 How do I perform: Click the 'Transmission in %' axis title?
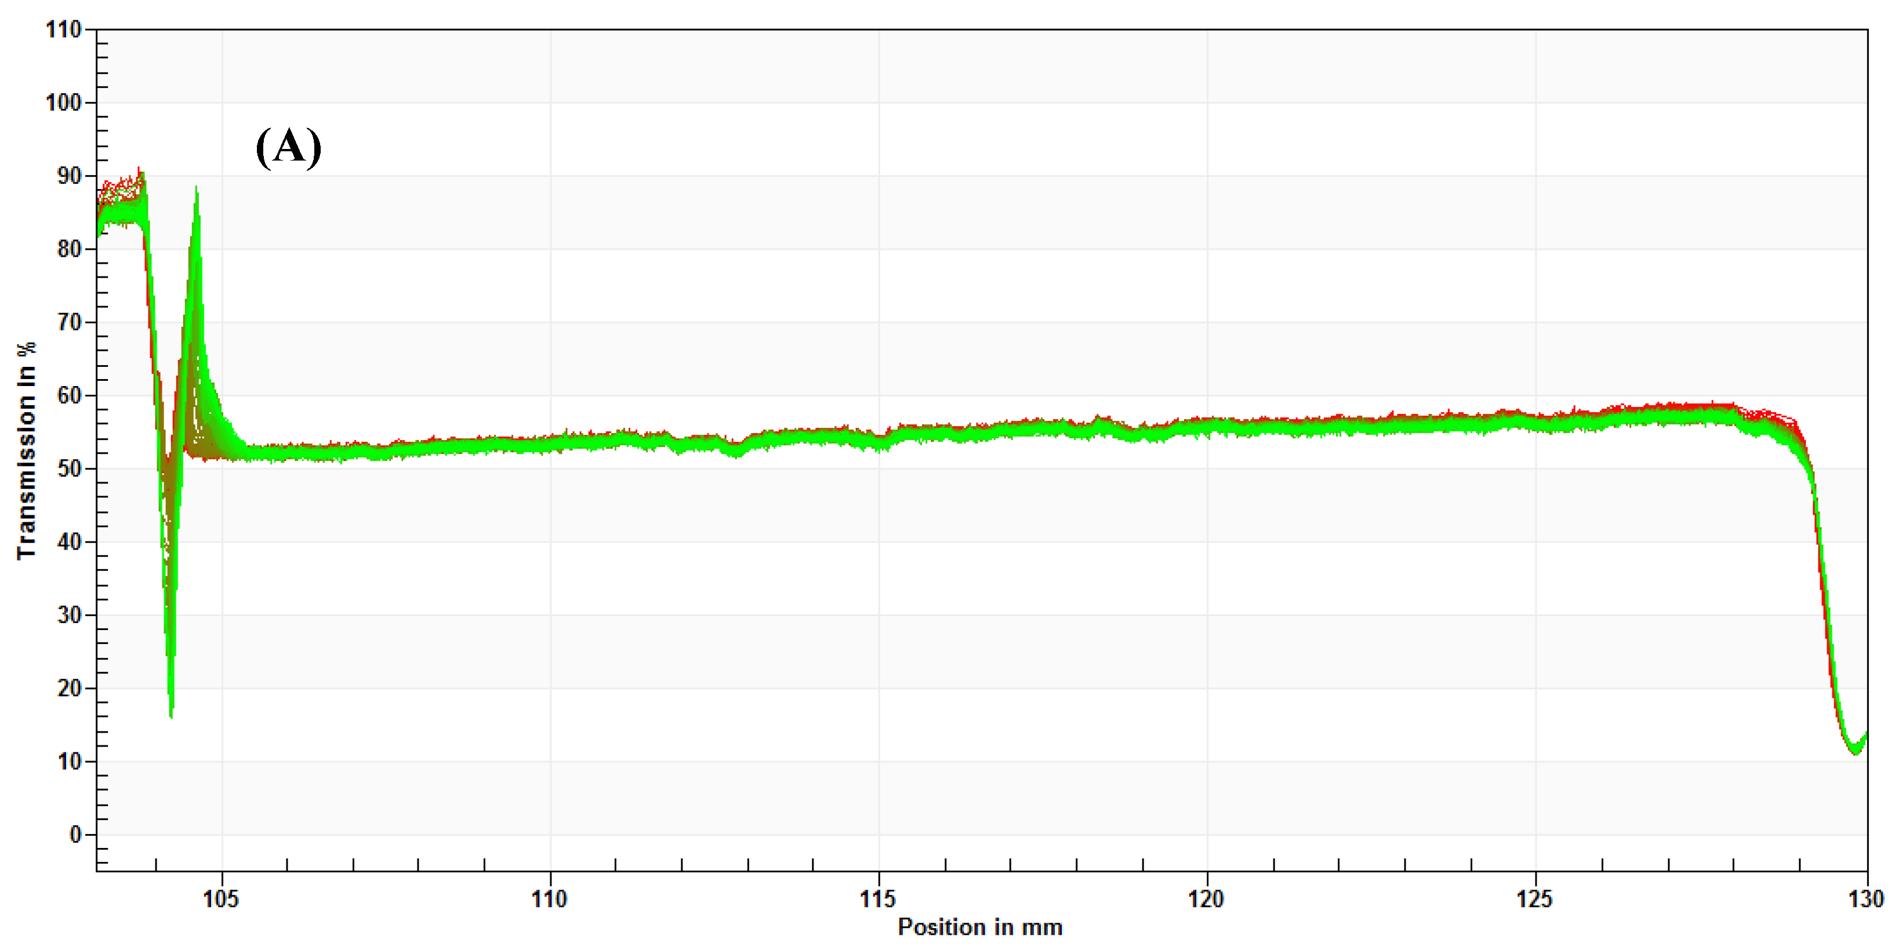tap(27, 451)
